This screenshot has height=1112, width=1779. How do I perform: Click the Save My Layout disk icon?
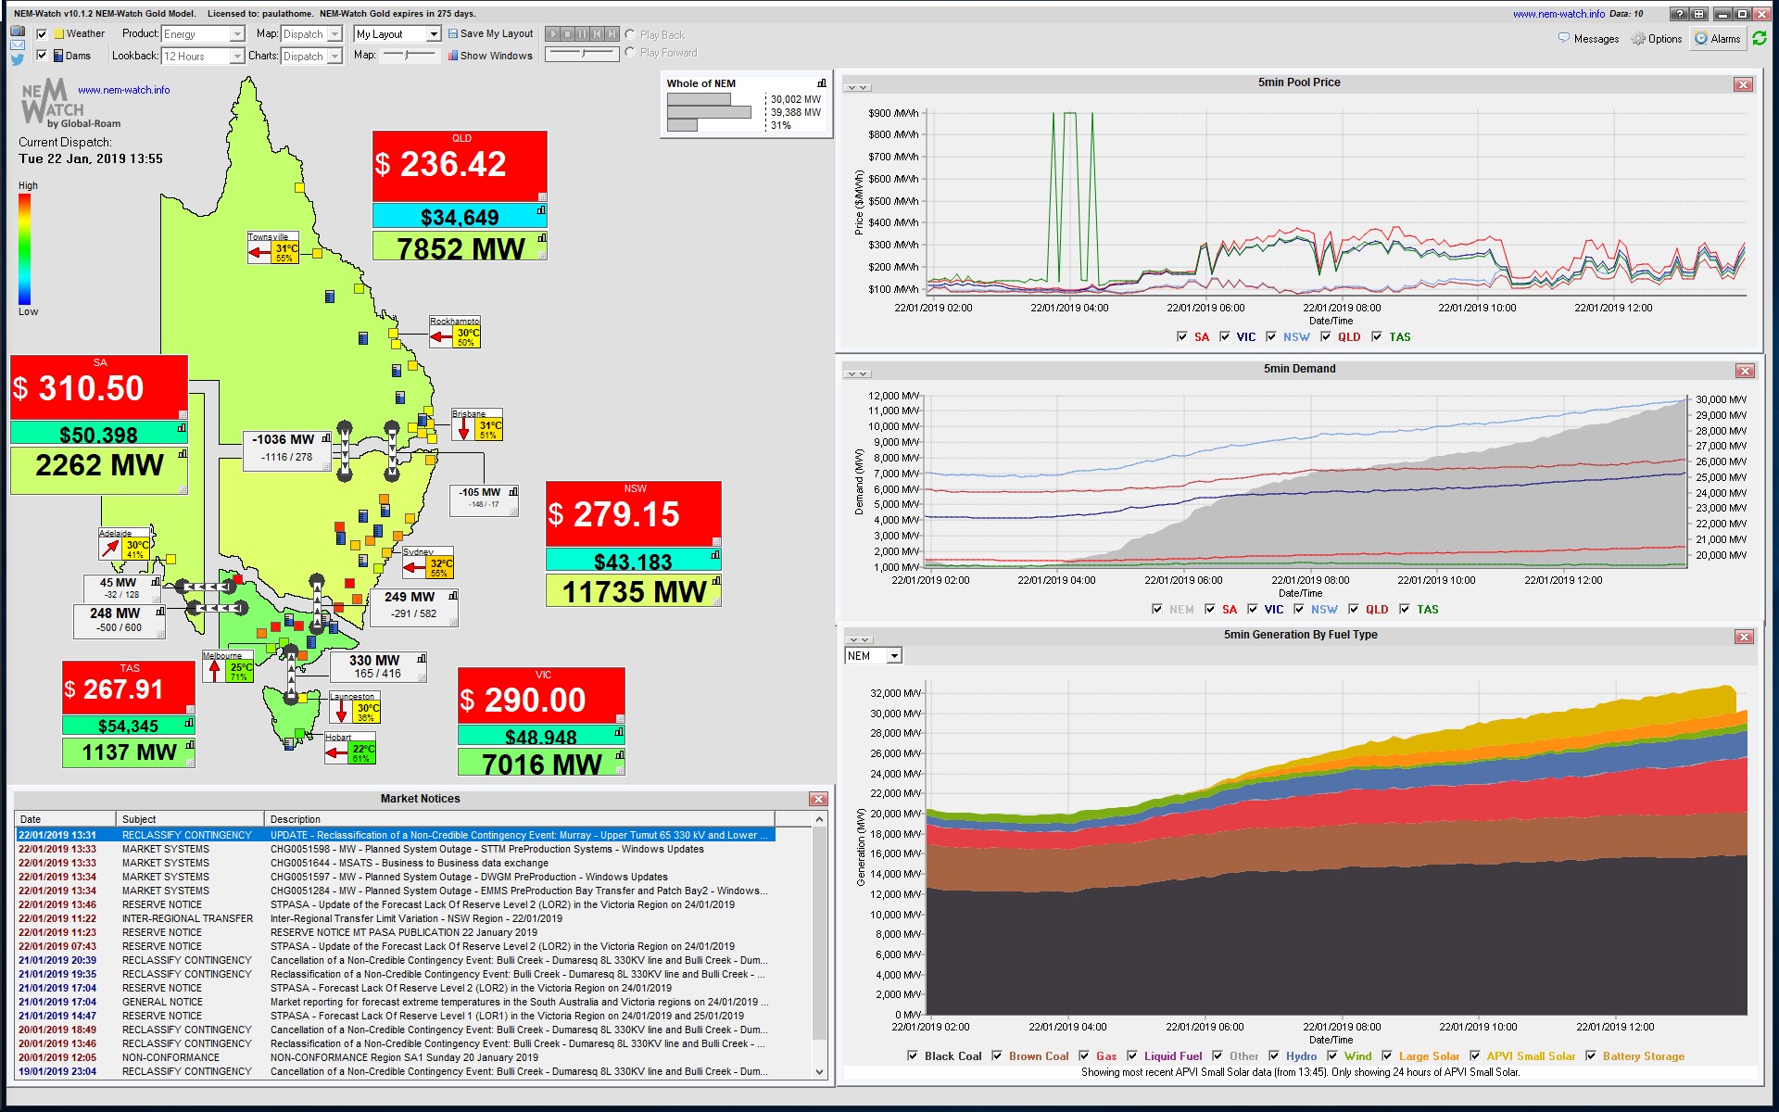pos(452,33)
